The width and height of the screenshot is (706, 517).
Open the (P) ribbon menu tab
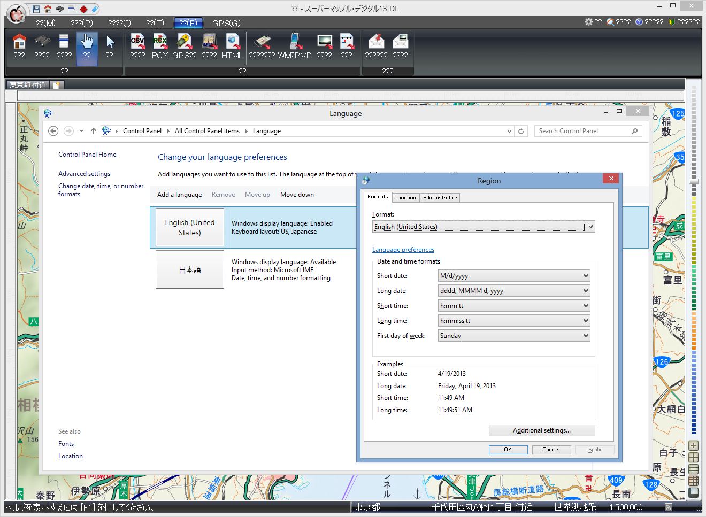[x=82, y=23]
